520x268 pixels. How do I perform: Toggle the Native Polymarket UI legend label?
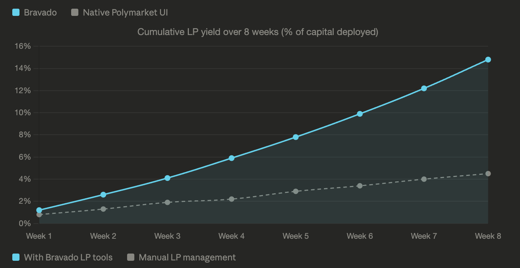[125, 12]
